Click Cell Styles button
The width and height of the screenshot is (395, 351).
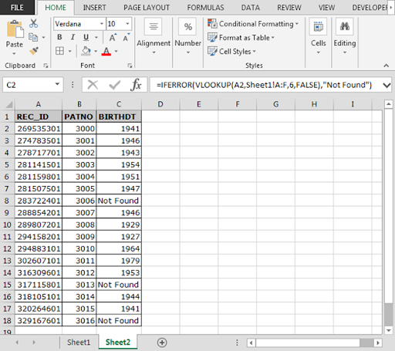click(x=232, y=51)
